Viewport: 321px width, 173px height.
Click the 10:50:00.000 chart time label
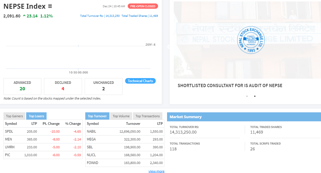pyautogui.click(x=78, y=72)
